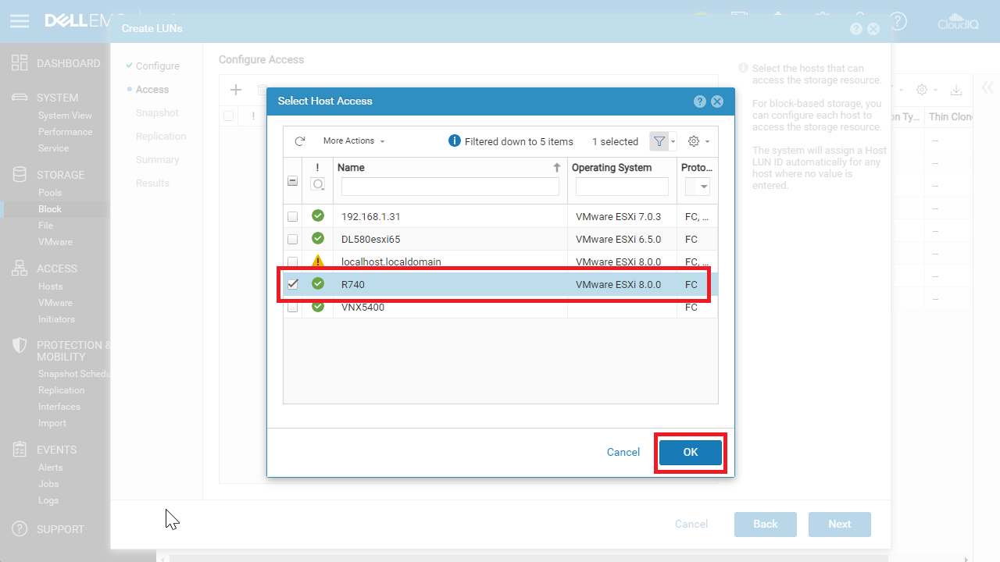Click the Name filter input field

(x=450, y=187)
